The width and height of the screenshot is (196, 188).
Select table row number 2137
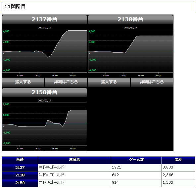tap(98, 168)
